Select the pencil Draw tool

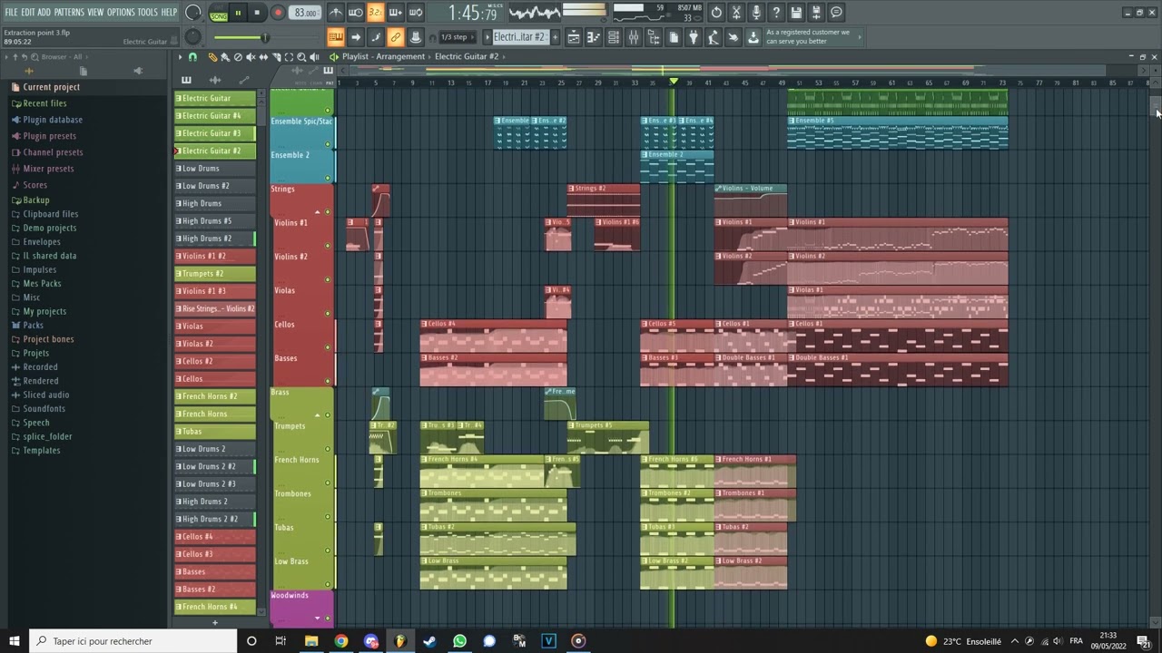(x=212, y=56)
